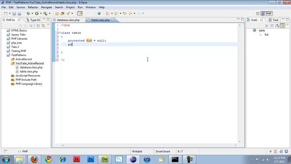The image size is (291, 164).
Task: Collapse the class table fold marker
Action: tap(60, 33)
